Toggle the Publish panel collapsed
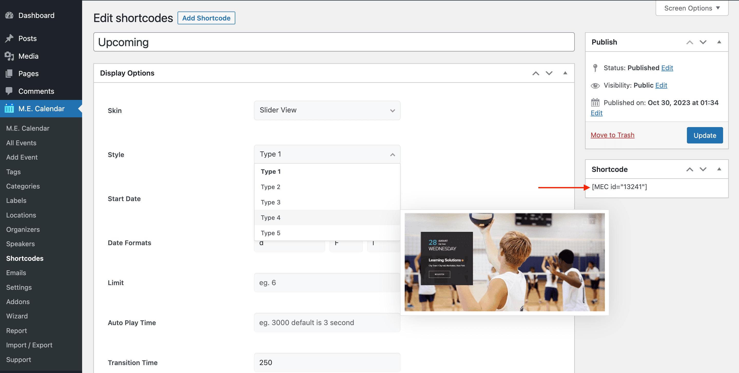This screenshot has height=373, width=739. [719, 43]
